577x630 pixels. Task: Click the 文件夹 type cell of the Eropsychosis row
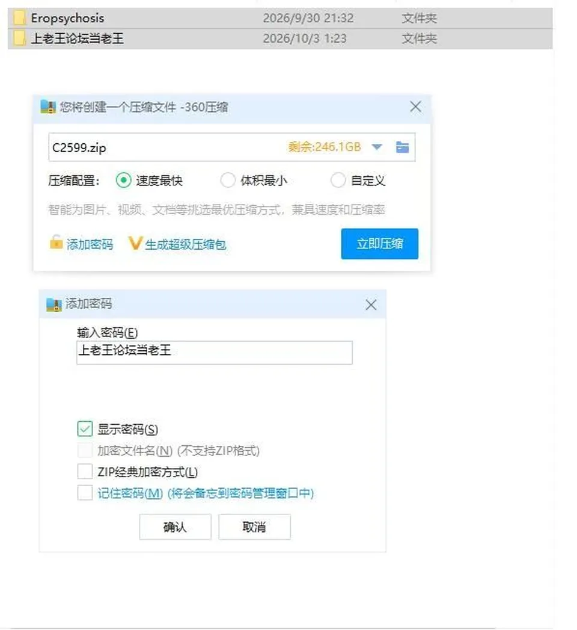420,18
